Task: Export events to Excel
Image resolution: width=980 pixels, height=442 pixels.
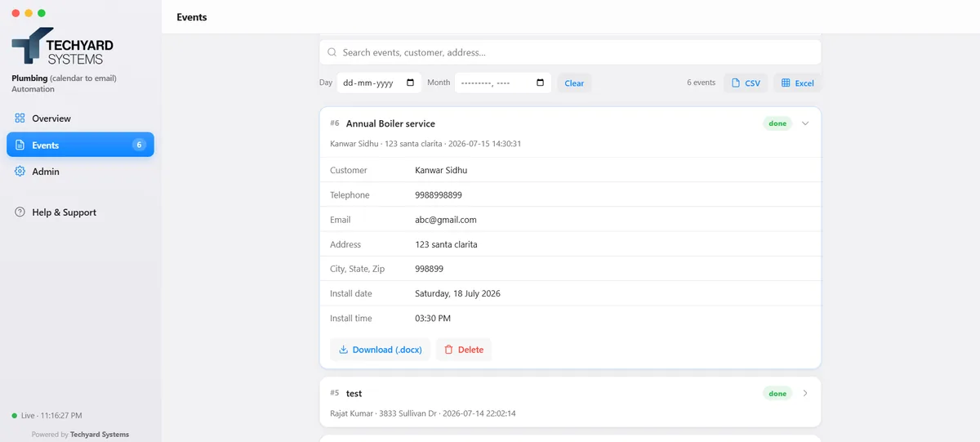Action: [797, 83]
